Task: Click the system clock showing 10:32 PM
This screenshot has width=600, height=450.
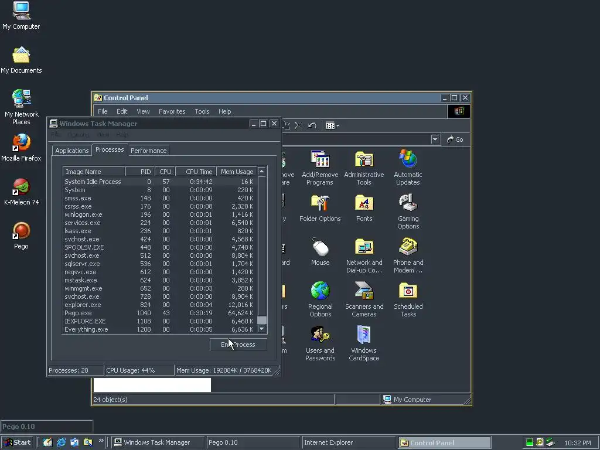Action: click(577, 443)
